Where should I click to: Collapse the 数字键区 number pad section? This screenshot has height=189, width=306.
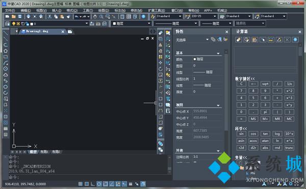tap(245, 79)
